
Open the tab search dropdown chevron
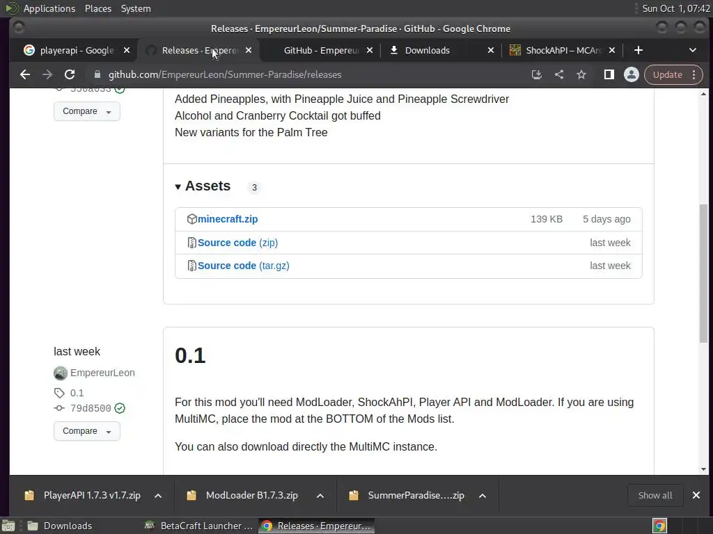tap(693, 50)
